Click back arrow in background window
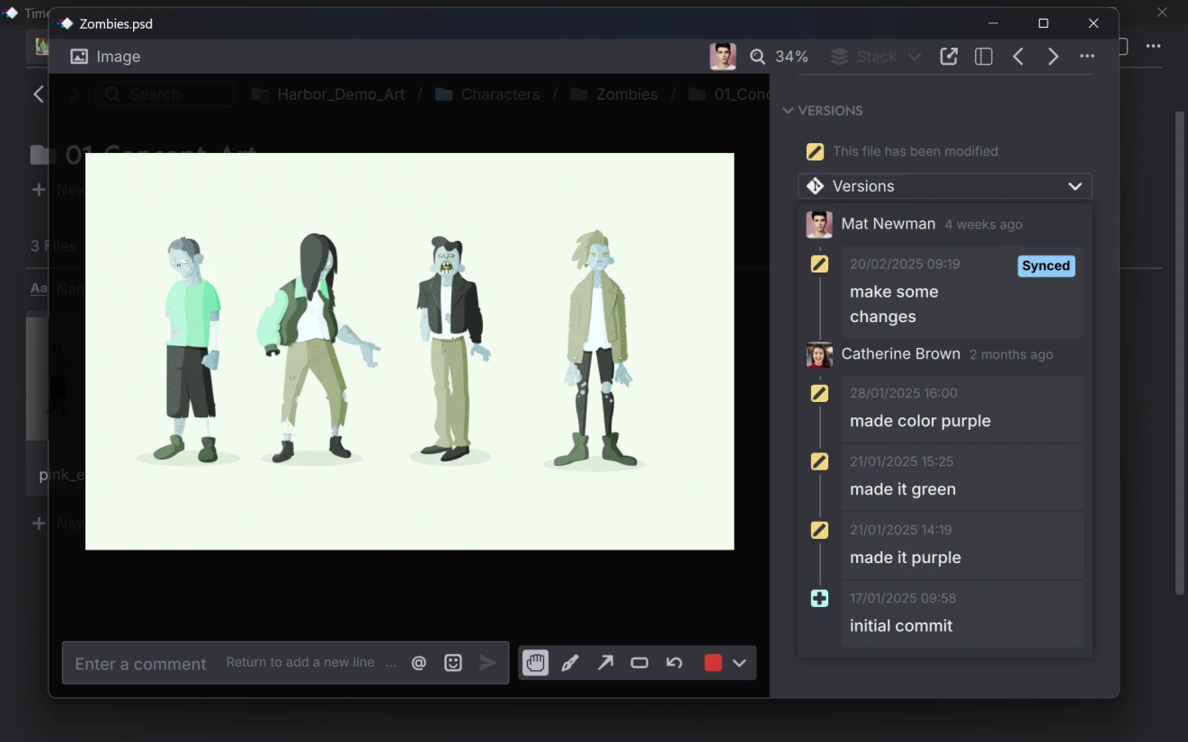This screenshot has width=1188, height=742. pos(39,94)
